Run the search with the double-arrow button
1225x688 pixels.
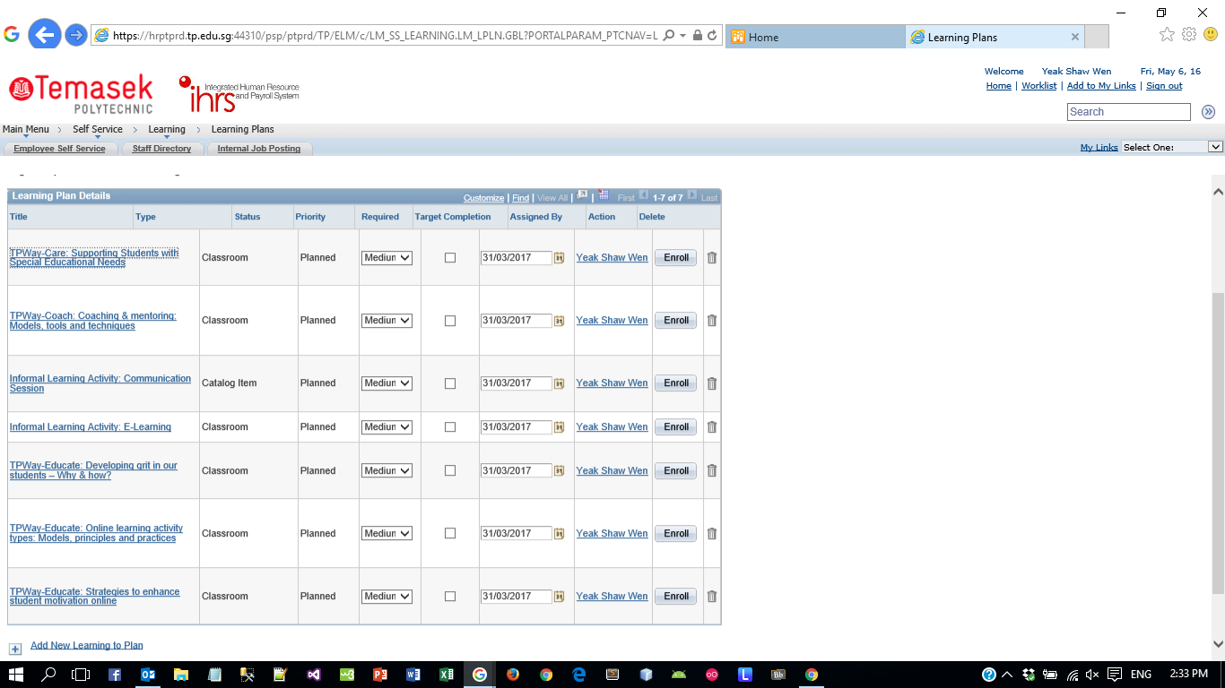coord(1208,112)
